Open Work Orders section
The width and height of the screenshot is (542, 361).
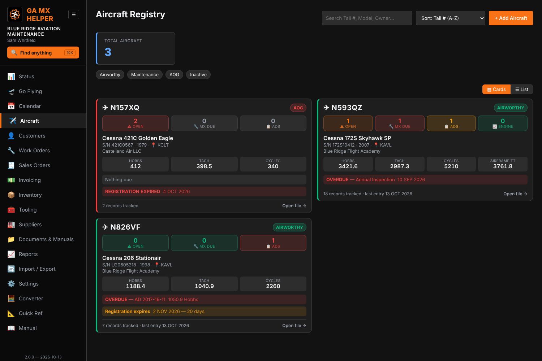43,151
